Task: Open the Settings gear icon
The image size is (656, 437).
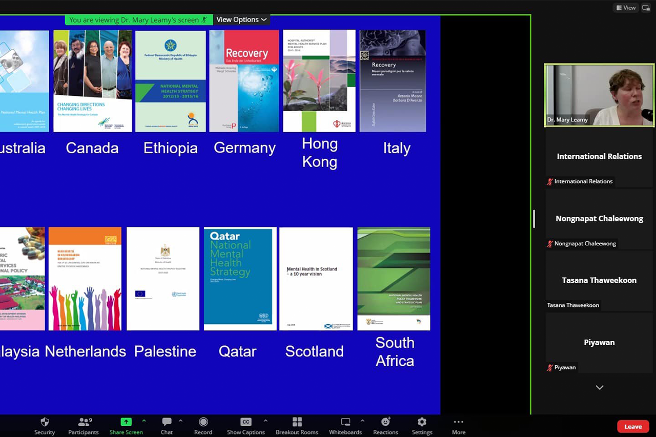Action: click(x=422, y=422)
